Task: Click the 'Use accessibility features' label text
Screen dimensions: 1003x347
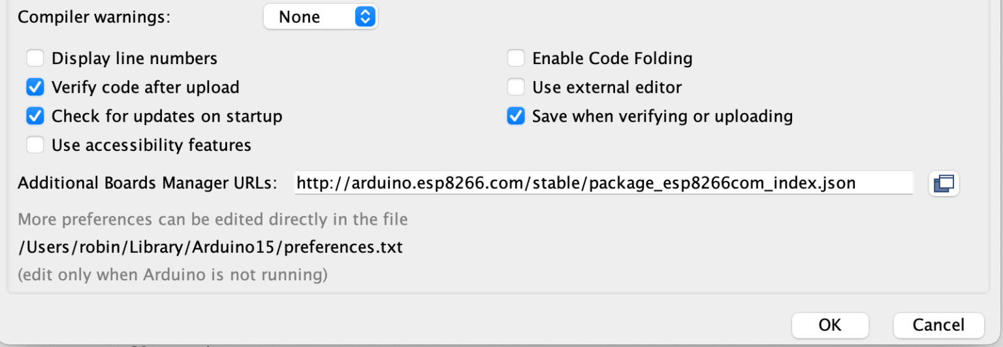Action: 151,144
